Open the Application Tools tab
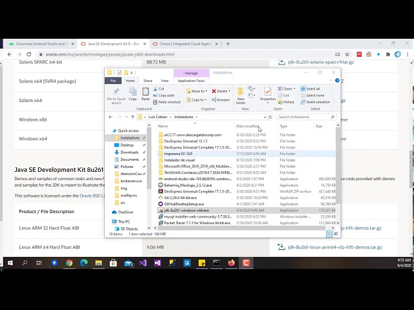The width and height of the screenshot is (414, 310). click(x=191, y=81)
